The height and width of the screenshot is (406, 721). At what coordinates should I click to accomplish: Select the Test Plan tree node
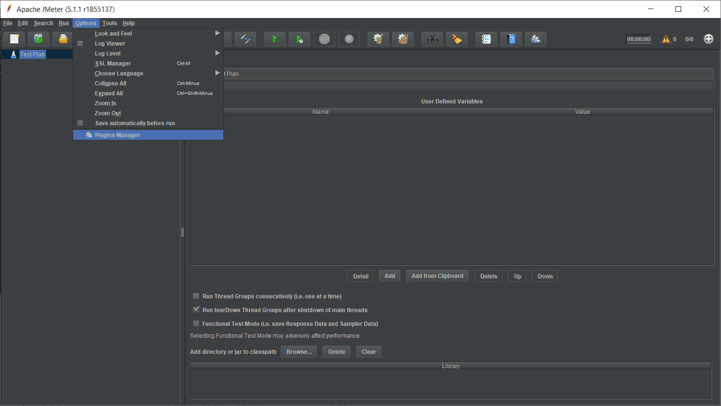[x=32, y=54]
